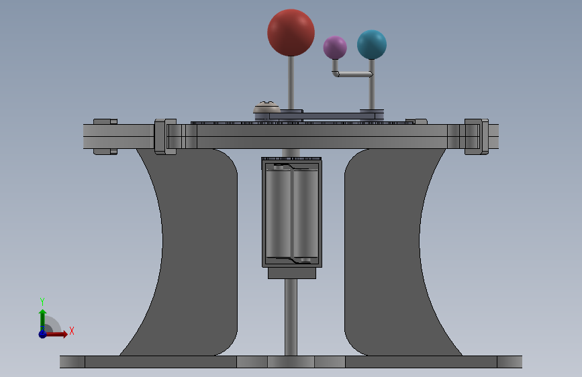Pick the left hex bolt on the top plate
Image resolution: width=582 pixels, height=377 pixels.
pyautogui.click(x=165, y=137)
